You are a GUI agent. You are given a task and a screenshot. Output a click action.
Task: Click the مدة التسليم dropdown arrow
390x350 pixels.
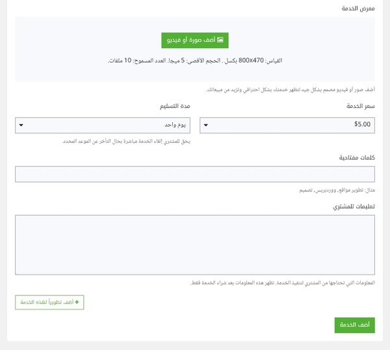[21, 124]
